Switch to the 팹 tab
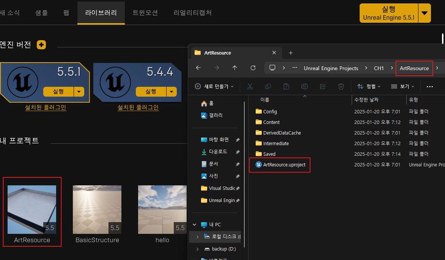The image size is (445, 260). pos(66,13)
